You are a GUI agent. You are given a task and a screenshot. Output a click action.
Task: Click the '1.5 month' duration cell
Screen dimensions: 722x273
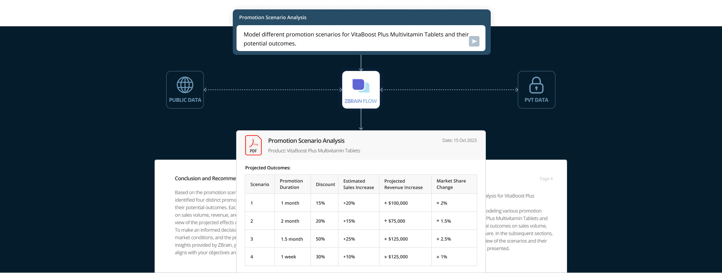(x=292, y=239)
